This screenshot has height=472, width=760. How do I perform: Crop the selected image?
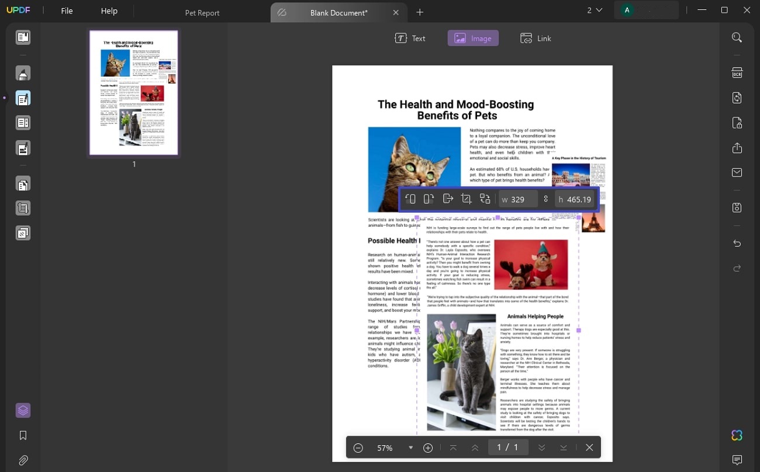(x=467, y=199)
